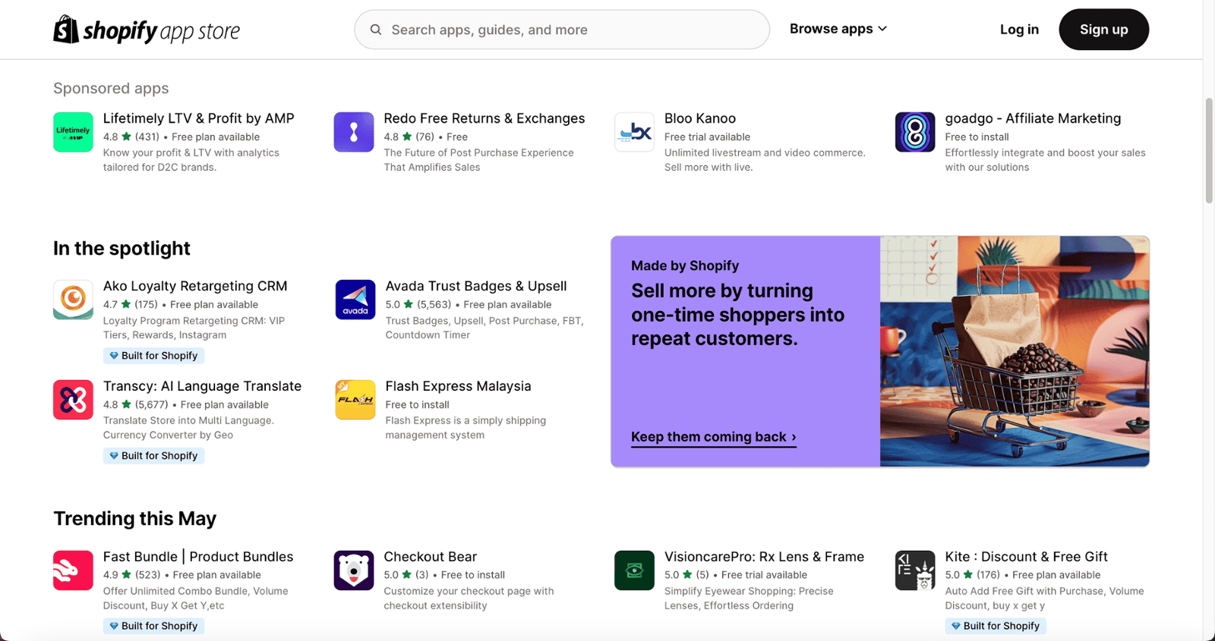The height and width of the screenshot is (641, 1215).
Task: Click the 'Made by Shopify' banner label
Action: (x=685, y=266)
